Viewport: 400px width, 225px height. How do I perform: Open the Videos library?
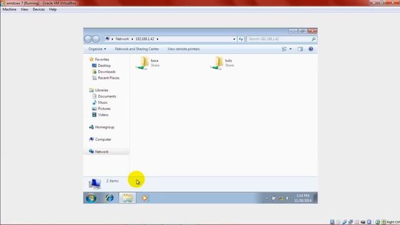[x=100, y=115]
